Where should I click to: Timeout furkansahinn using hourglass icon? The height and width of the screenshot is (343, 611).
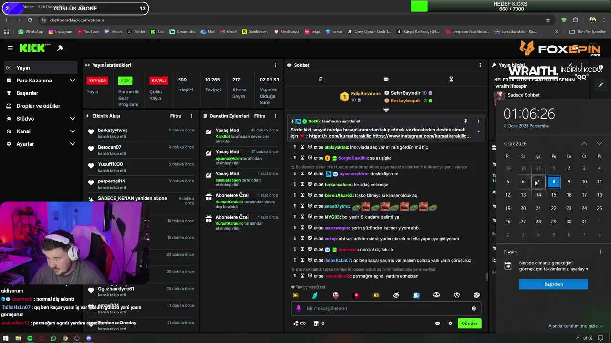point(302,184)
